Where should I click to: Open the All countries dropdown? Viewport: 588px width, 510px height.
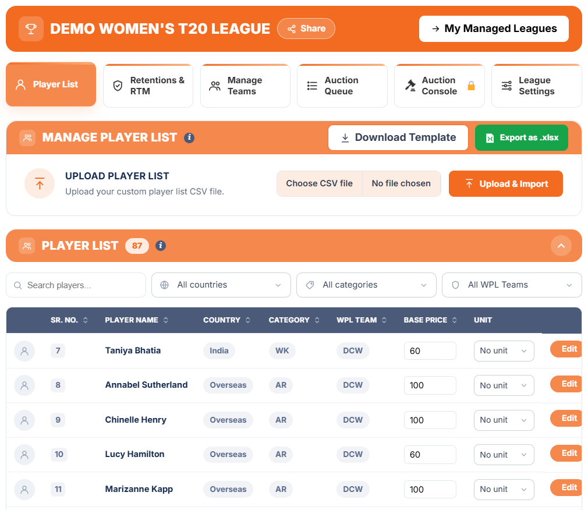221,285
